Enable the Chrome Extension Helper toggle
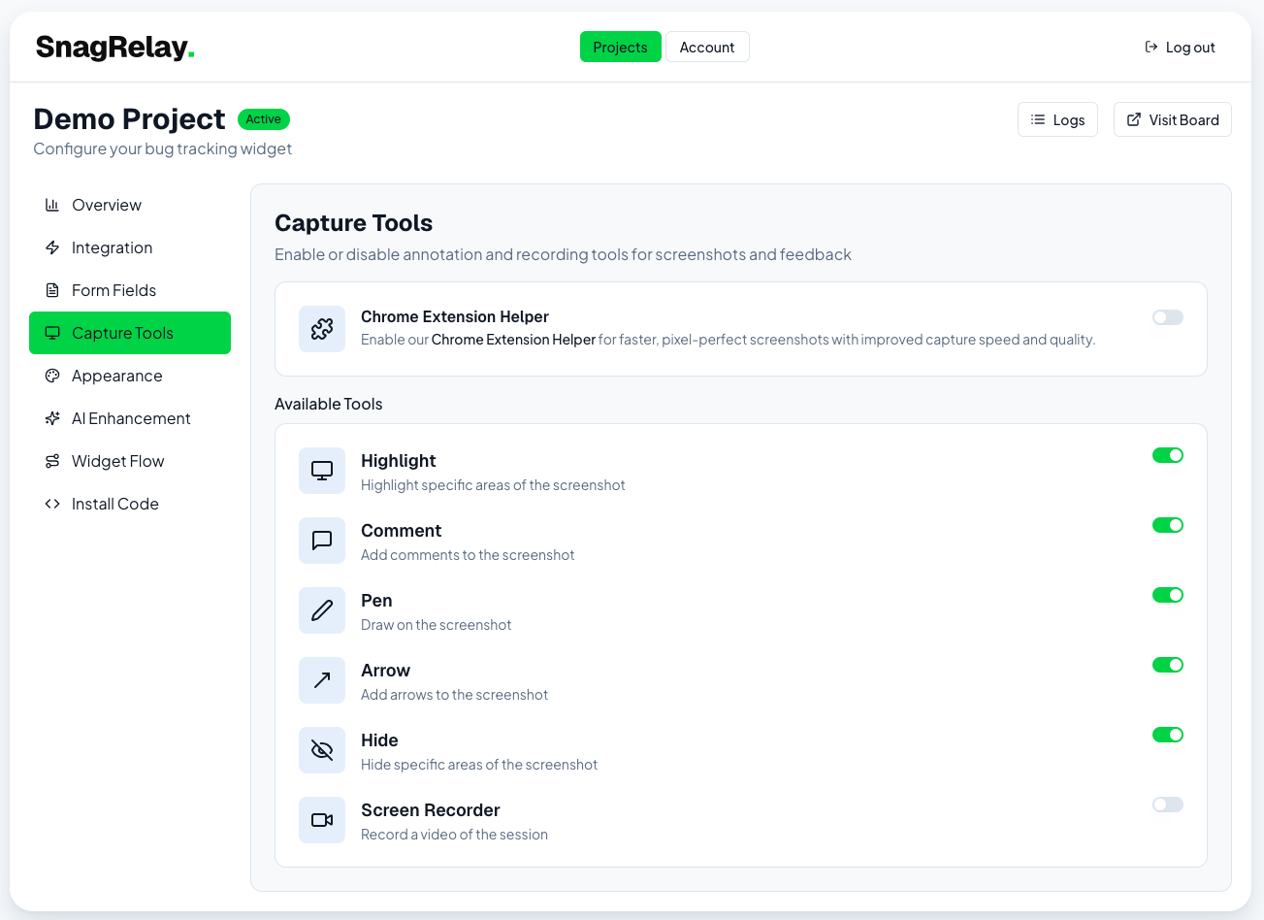1264x920 pixels. tap(1168, 317)
